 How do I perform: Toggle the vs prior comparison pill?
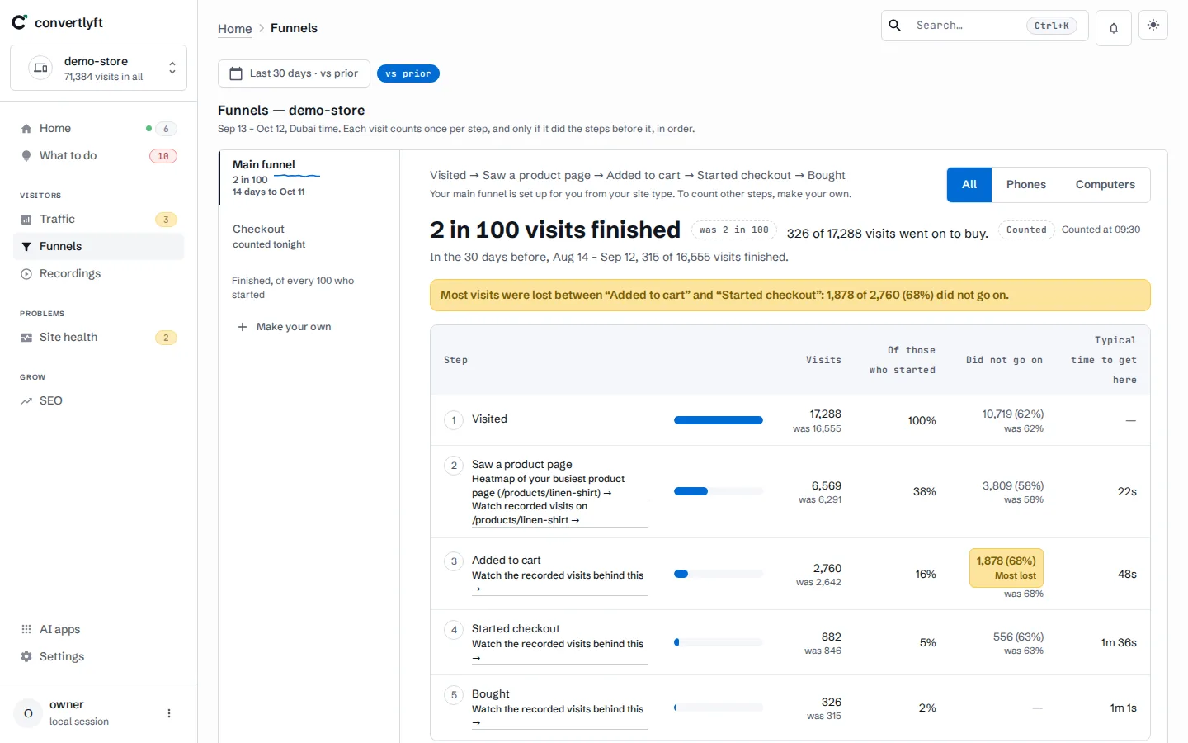(x=408, y=73)
